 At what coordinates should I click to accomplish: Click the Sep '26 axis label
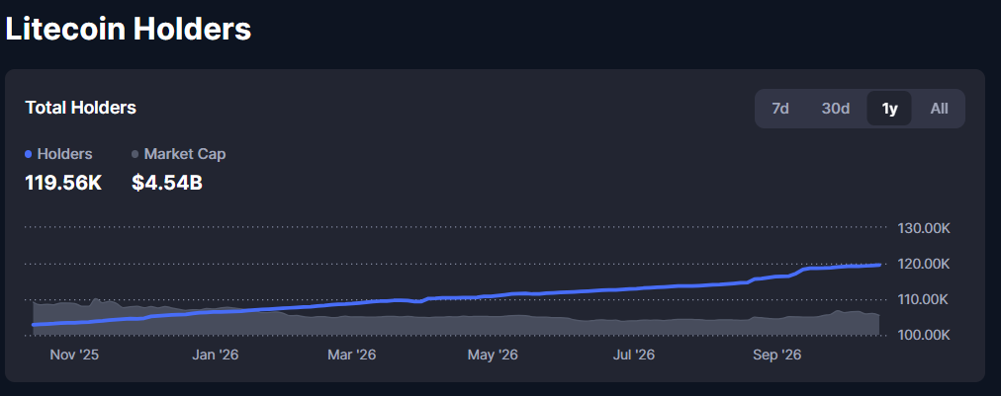click(776, 356)
